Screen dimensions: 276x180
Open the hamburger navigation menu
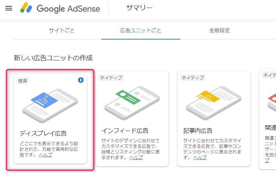tap(9, 8)
